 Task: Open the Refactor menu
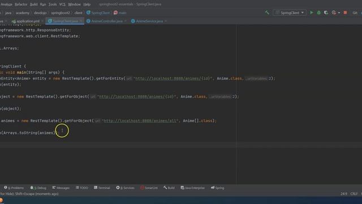[x=21, y=5]
